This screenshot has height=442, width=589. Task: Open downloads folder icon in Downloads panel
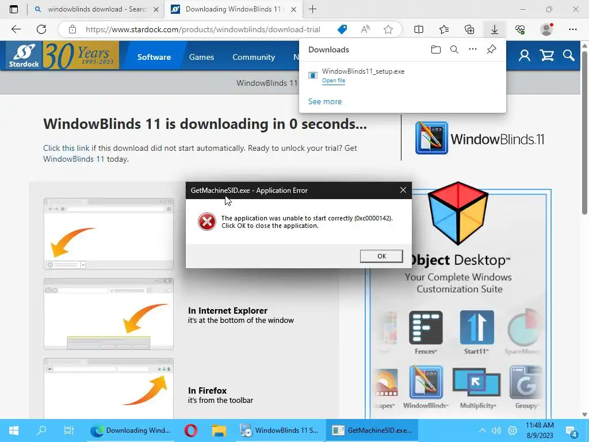(x=436, y=49)
